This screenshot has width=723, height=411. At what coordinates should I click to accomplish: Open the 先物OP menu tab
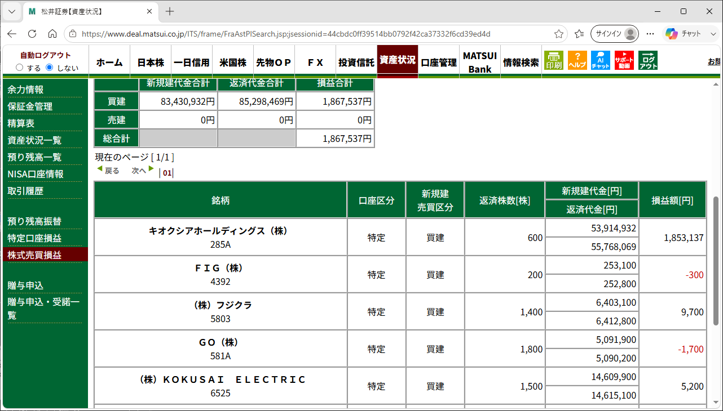click(x=274, y=62)
